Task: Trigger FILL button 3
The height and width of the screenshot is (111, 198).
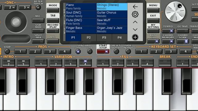Action: point(133,63)
